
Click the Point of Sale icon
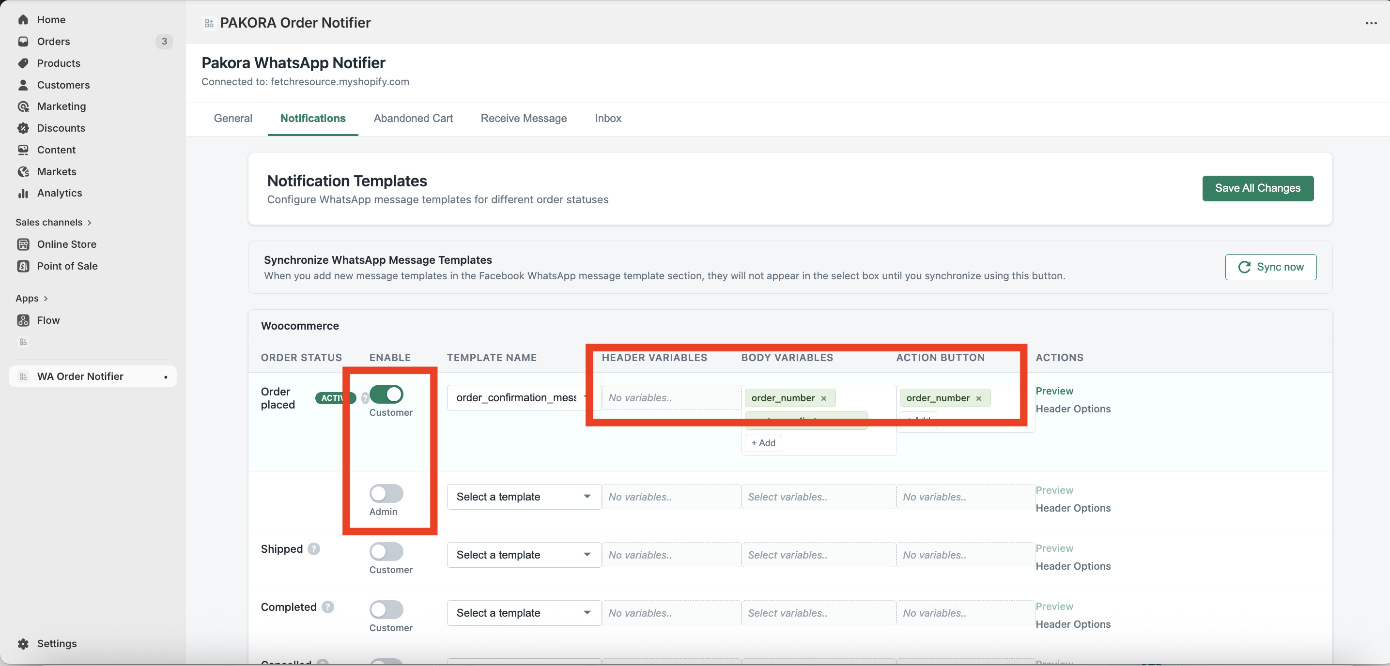[x=23, y=266]
